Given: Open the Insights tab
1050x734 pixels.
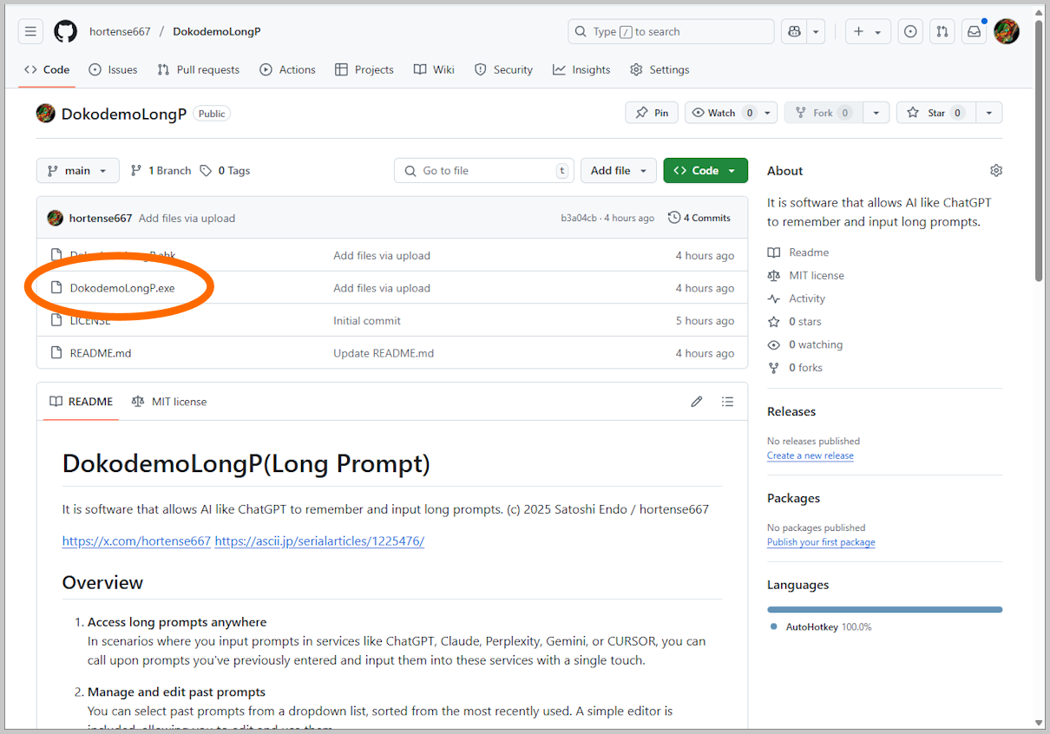Looking at the screenshot, I should pyautogui.click(x=581, y=69).
